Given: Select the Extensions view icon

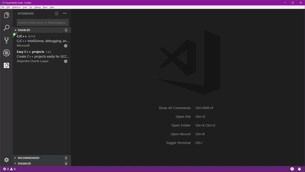Looking at the screenshot, I should 6,66.
